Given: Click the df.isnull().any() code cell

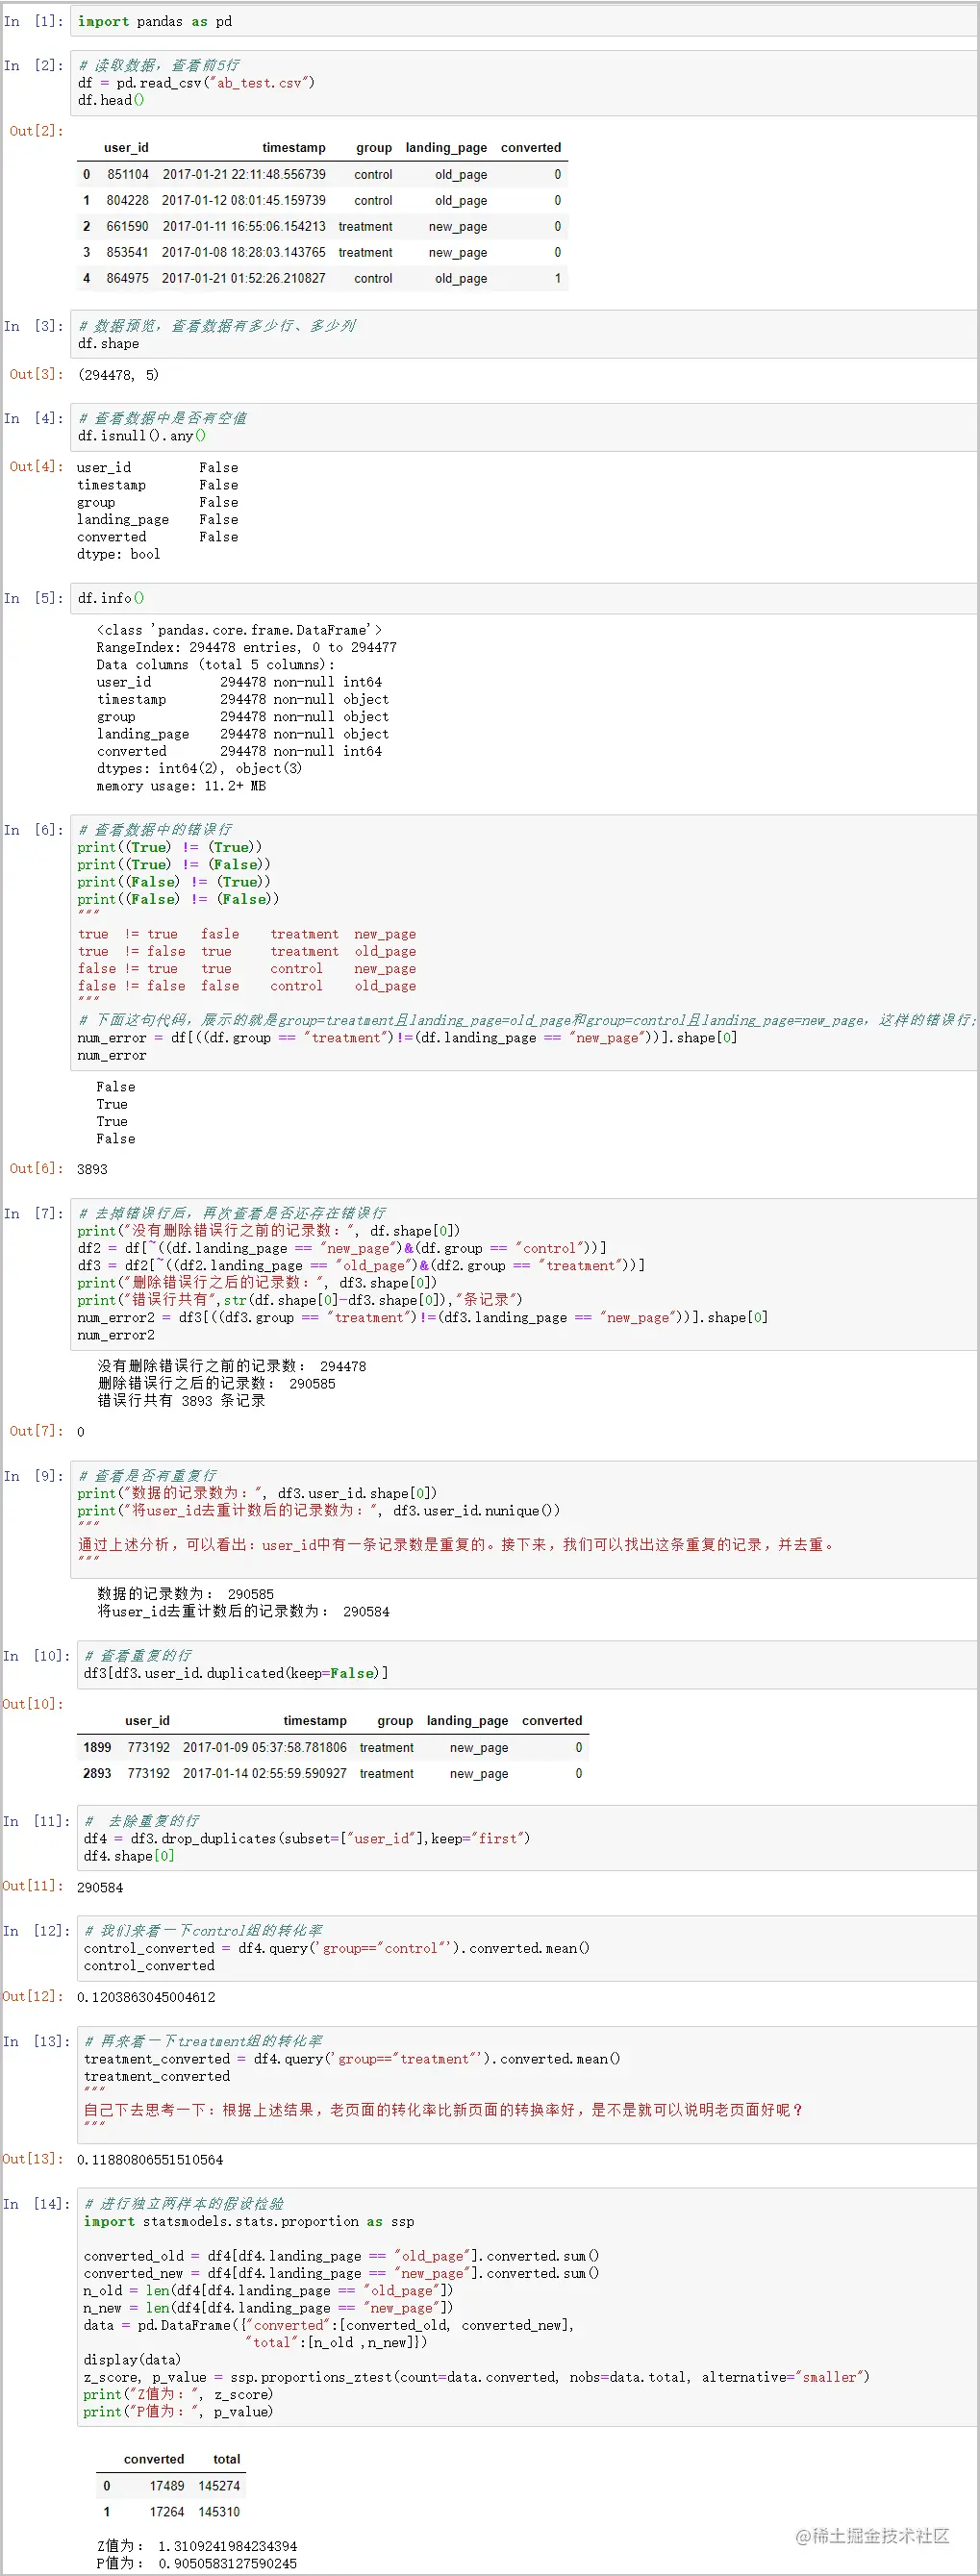Looking at the screenshot, I should coord(524,427).
